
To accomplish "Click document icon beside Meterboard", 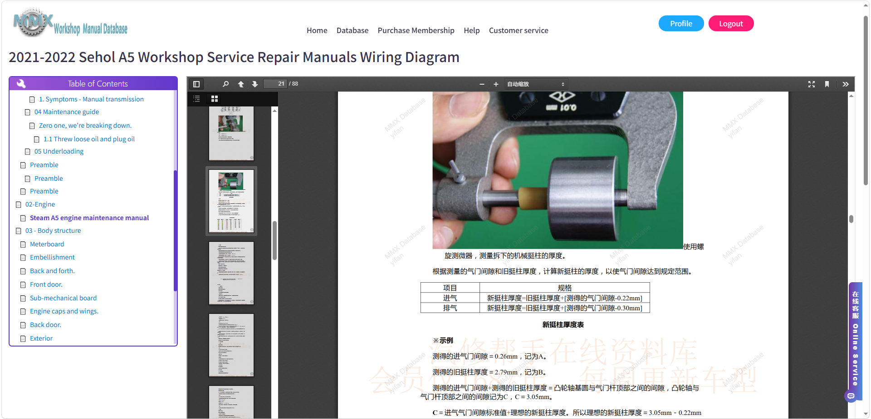I will pyautogui.click(x=23, y=245).
